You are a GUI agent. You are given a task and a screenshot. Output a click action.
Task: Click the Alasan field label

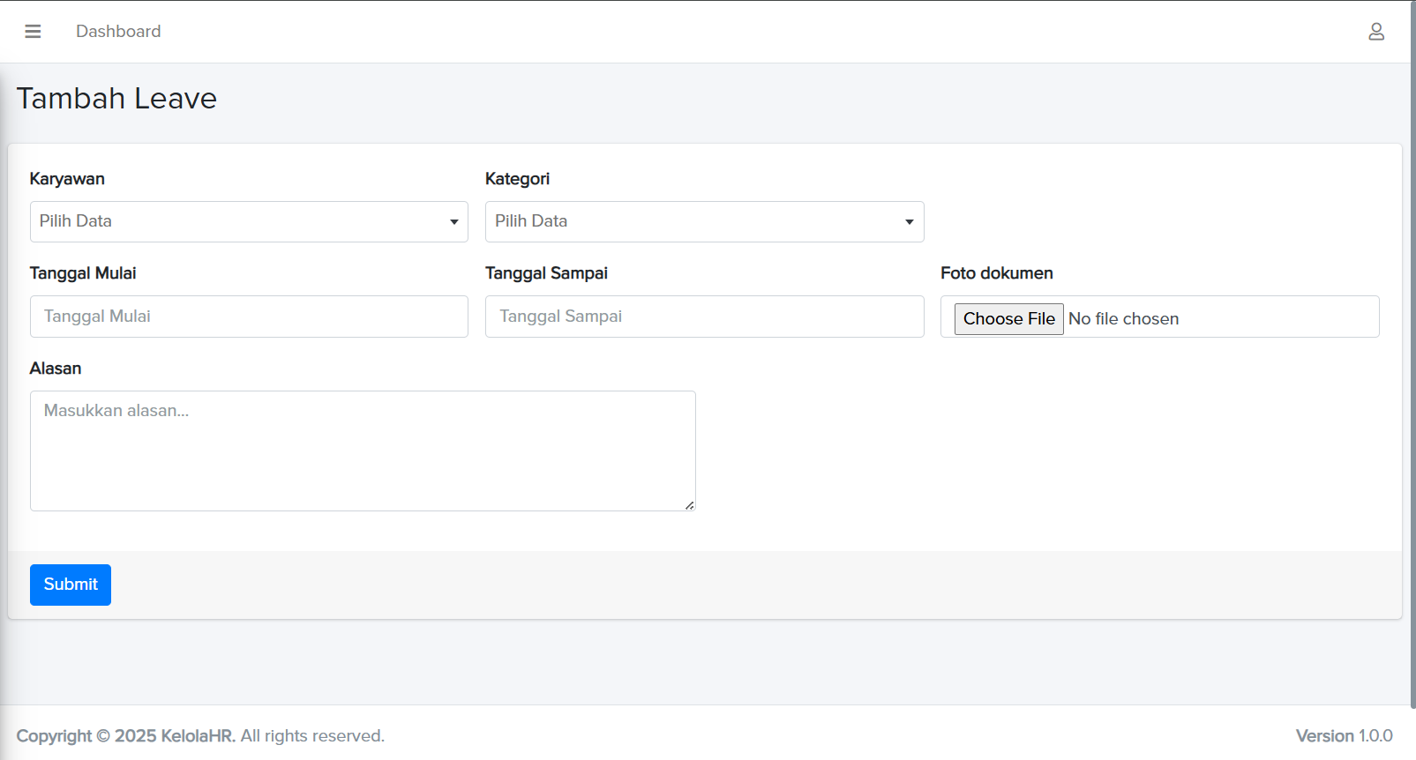point(56,369)
